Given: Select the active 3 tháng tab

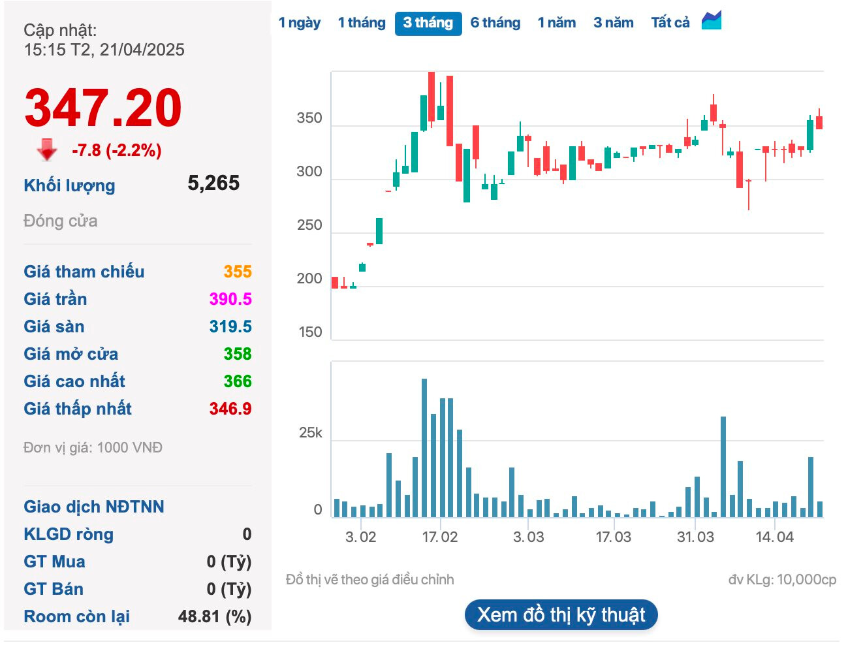Looking at the screenshot, I should coord(428,23).
